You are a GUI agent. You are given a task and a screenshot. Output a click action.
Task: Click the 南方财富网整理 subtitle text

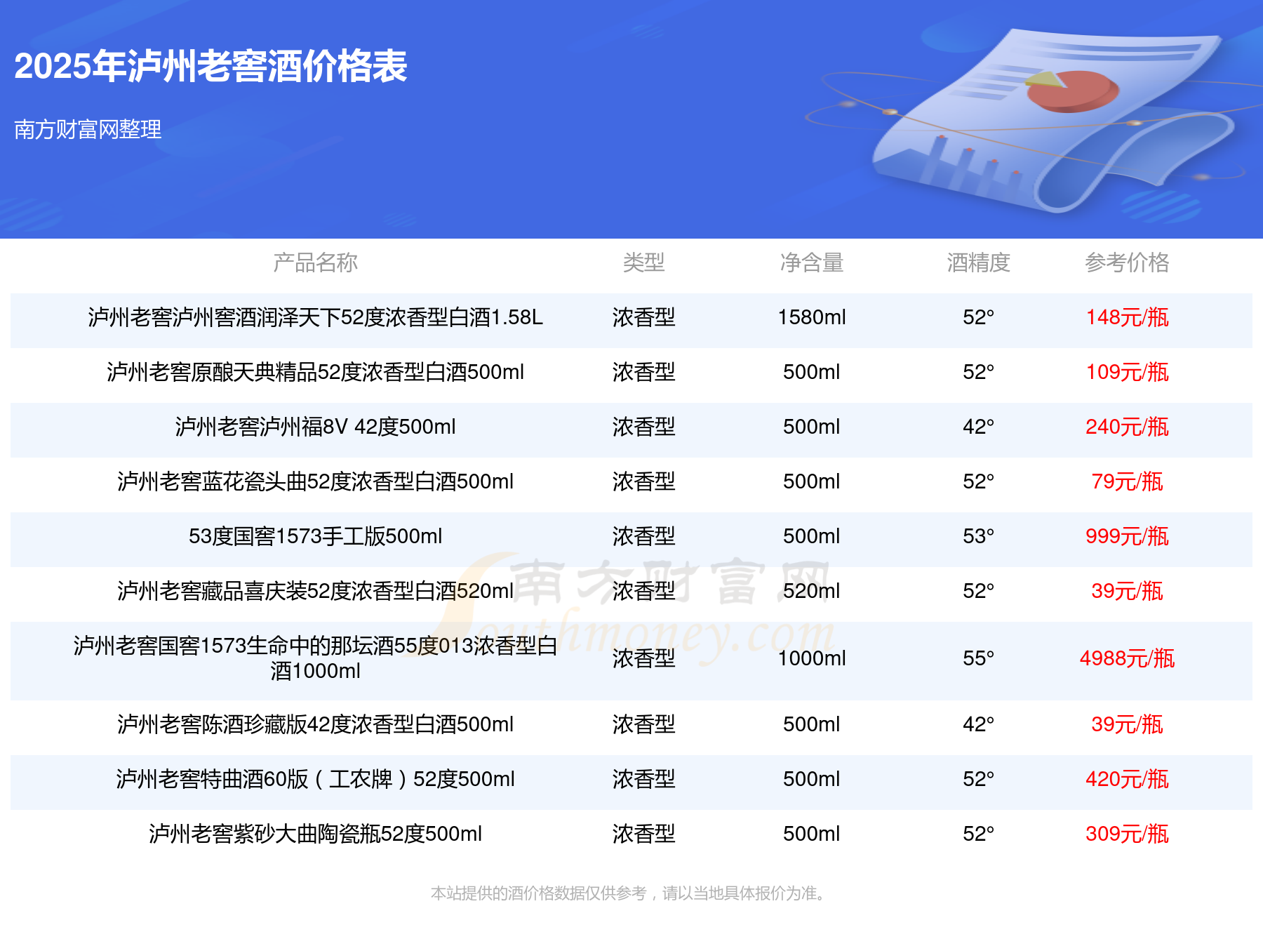[88, 129]
